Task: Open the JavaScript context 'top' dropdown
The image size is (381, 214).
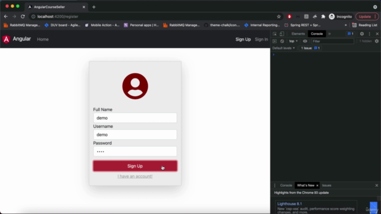Action: [293, 41]
